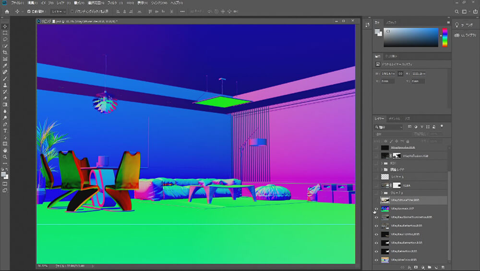The image size is (480, 271).
Task: Select the Dodge tool
Action: 5,118
